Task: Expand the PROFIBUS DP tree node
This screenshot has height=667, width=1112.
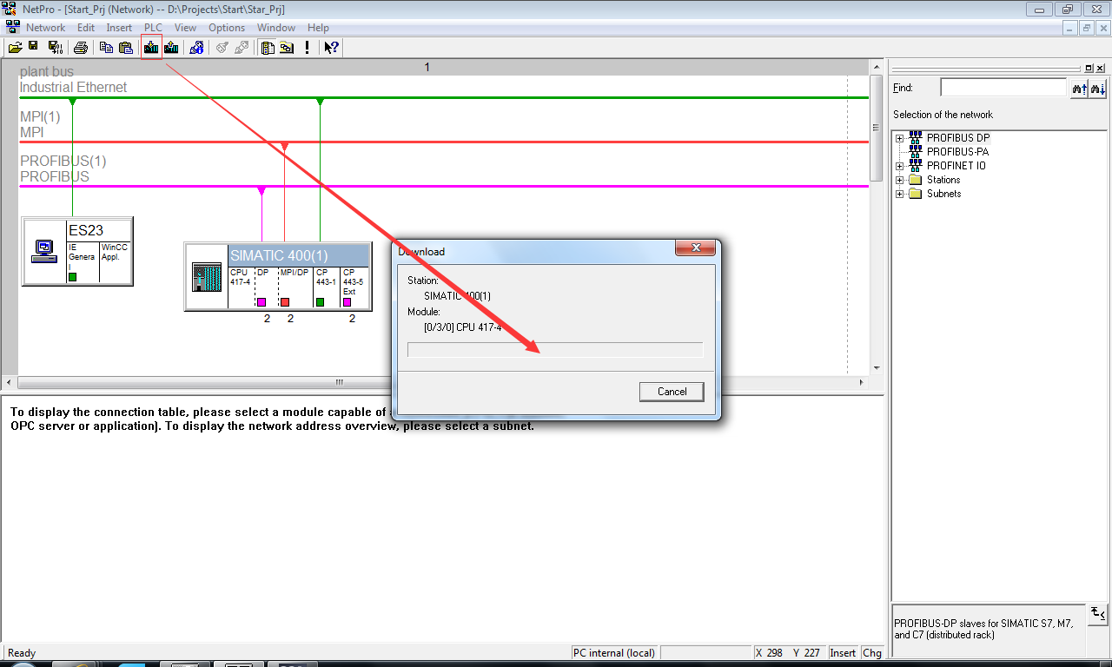Action: (x=899, y=138)
